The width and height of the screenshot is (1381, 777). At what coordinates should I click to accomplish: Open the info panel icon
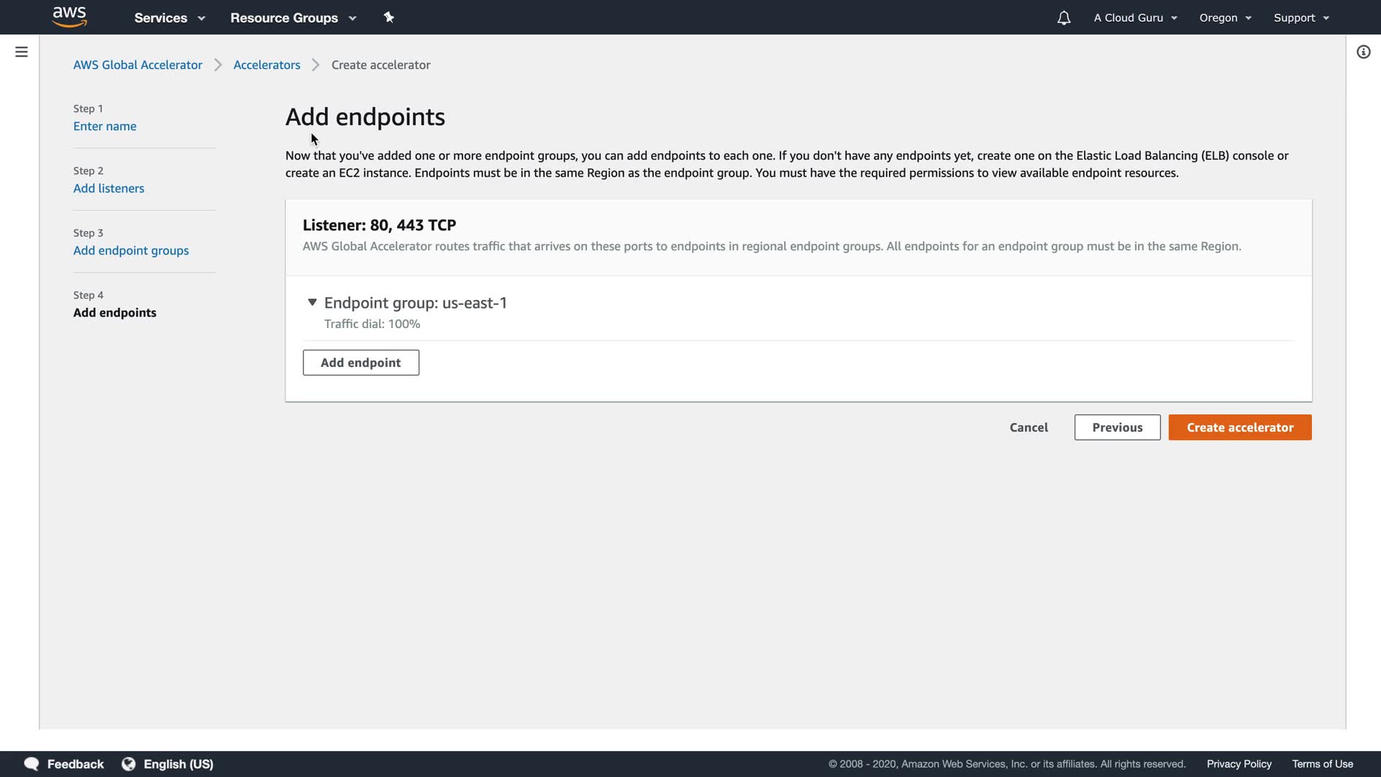tap(1363, 52)
